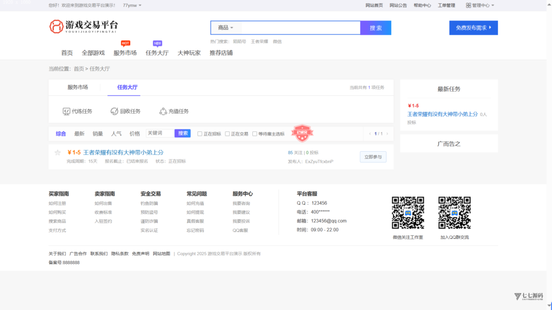Open the 最新任务 sidebar task link
The width and height of the screenshot is (552, 310).
(x=443, y=114)
